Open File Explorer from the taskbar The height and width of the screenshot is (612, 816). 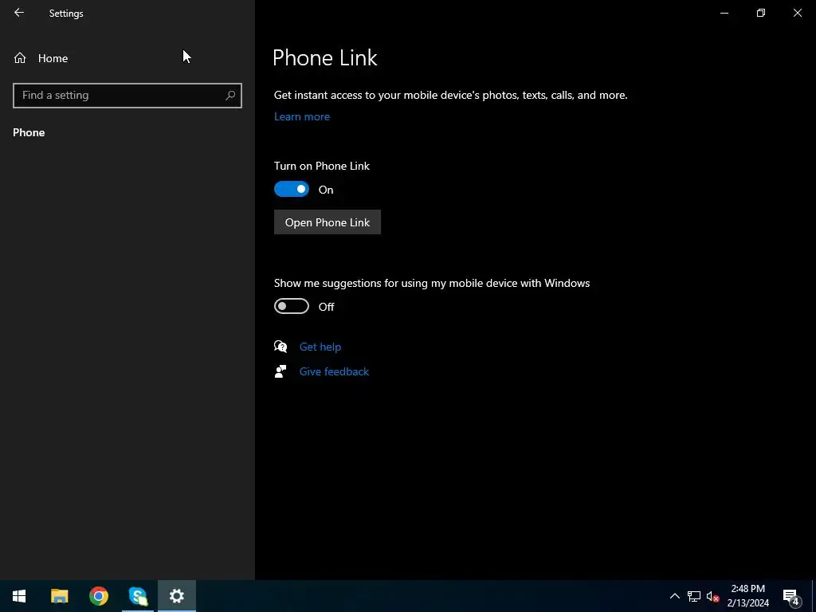pyautogui.click(x=59, y=596)
